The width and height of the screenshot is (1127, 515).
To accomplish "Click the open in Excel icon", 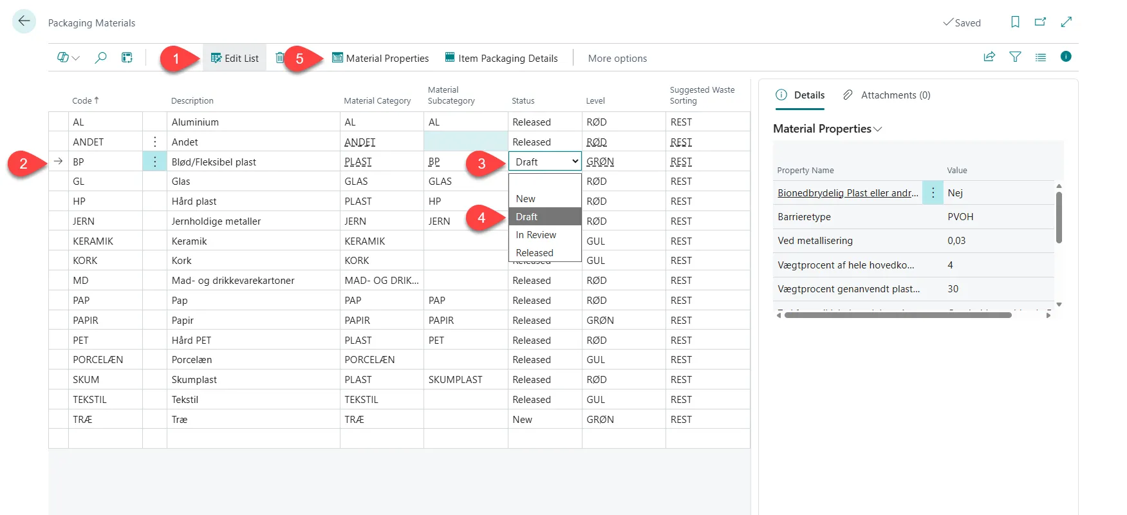I will click(127, 58).
